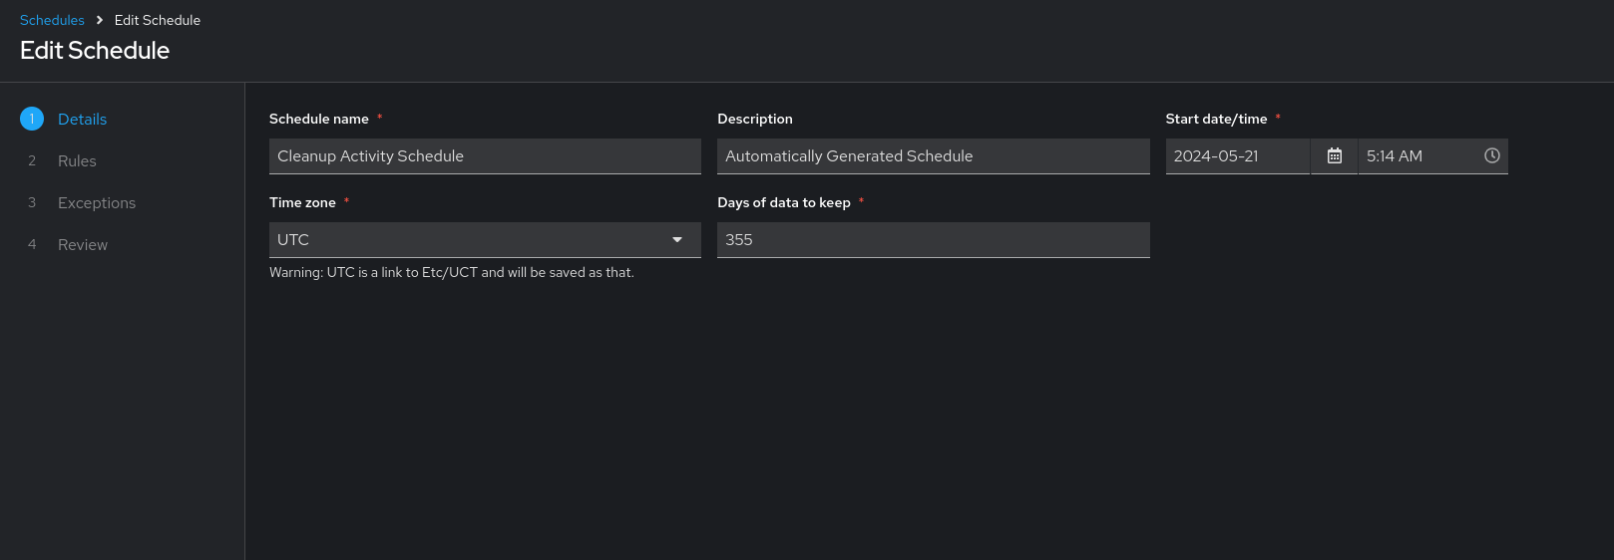
Task: Click the breadcrumb chevron separator arrow
Action: 100,20
